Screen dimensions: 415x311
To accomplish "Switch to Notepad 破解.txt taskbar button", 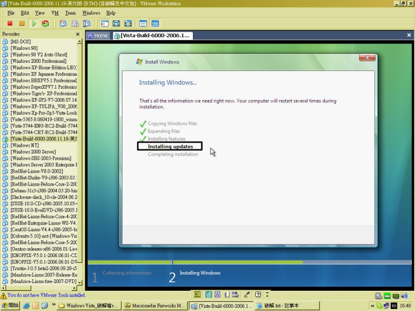I will click(x=287, y=306).
